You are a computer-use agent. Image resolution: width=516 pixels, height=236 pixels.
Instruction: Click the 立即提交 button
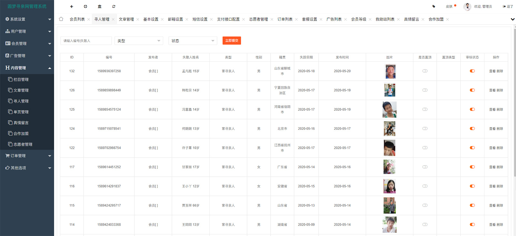232,41
